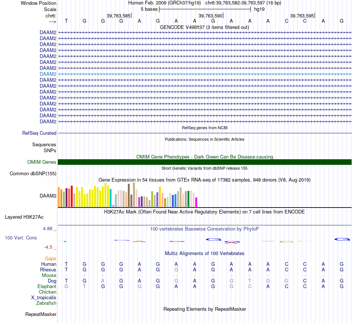Open 'Publications: Sequences in Scientific Articles' title

(205, 139)
